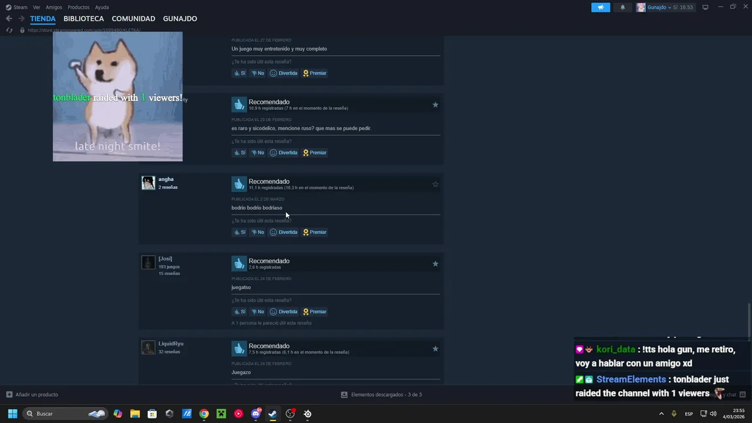Vote No on 'muy entretenido' review

click(258, 73)
